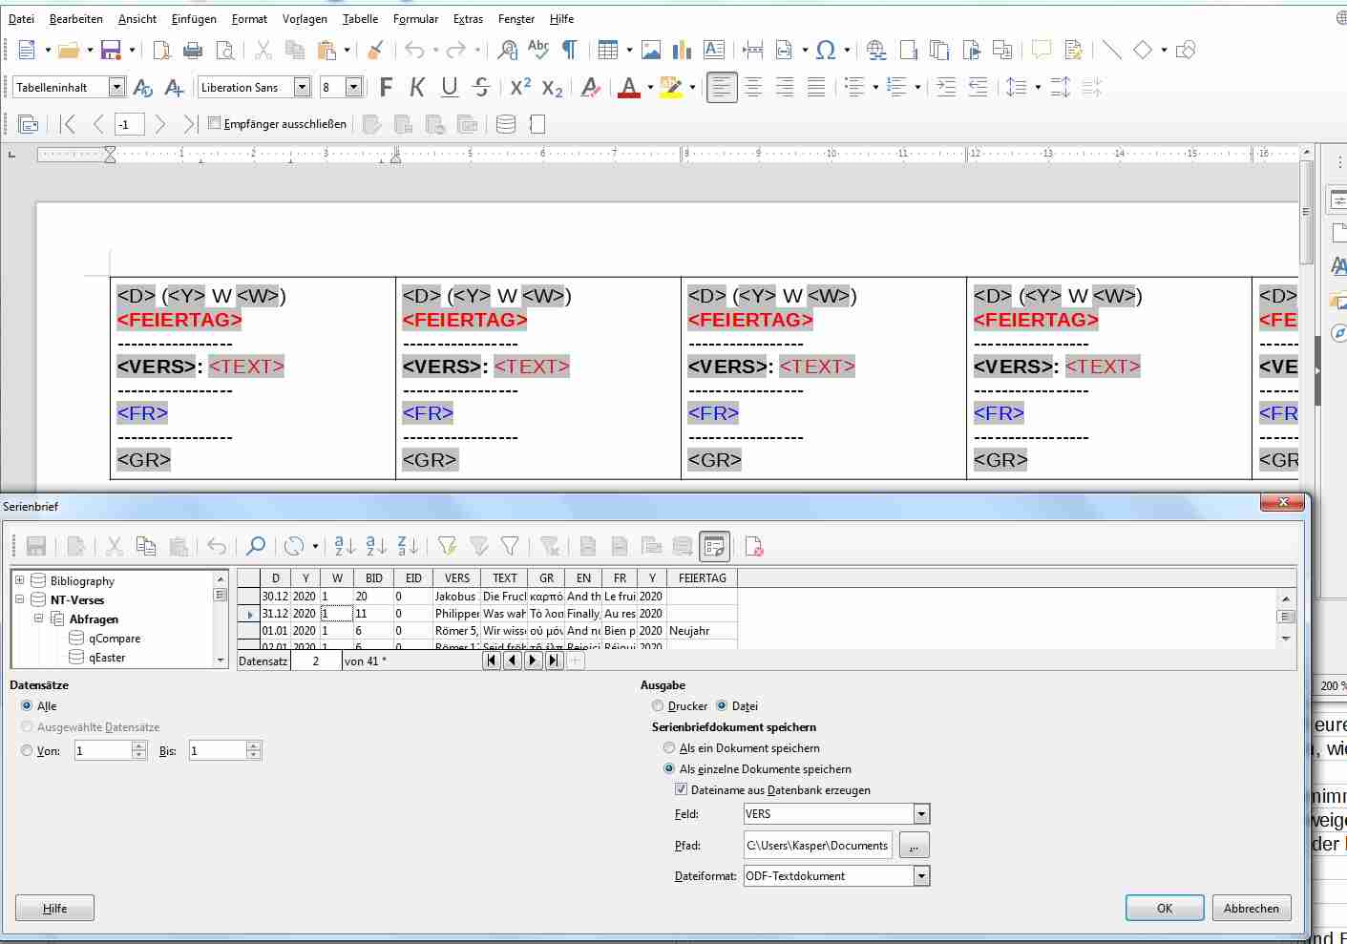Open the Tabelle menu
The image size is (1347, 944).
(359, 18)
